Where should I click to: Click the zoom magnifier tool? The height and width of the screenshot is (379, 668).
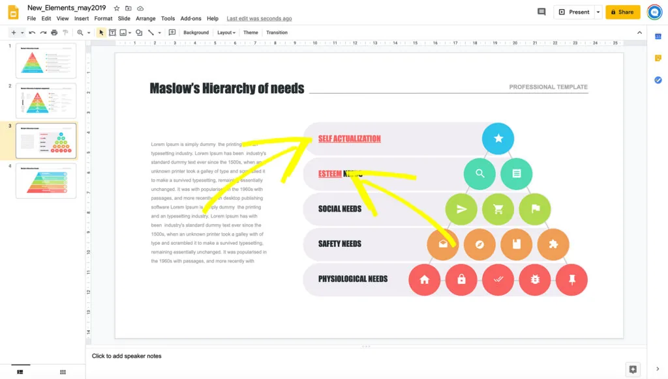80,33
